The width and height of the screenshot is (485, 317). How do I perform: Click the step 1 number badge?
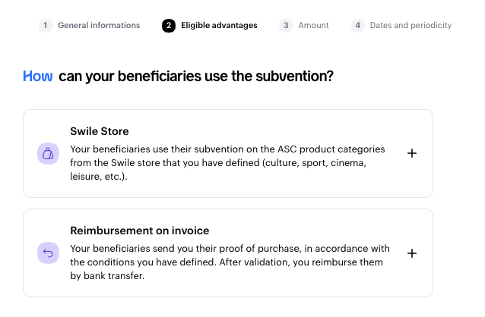click(46, 25)
